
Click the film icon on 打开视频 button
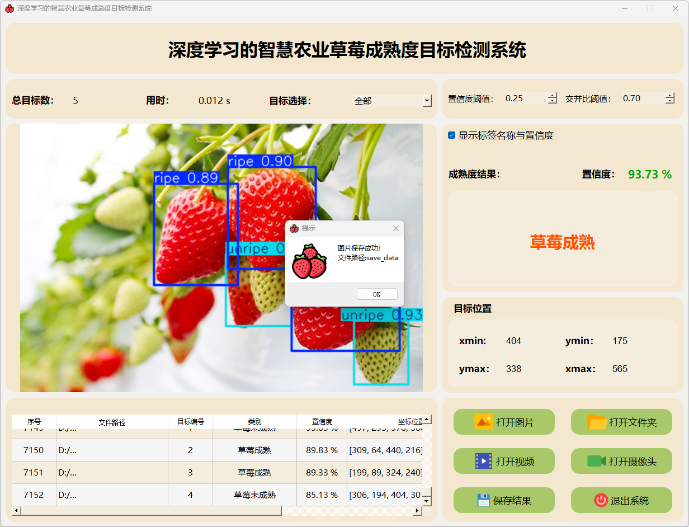pos(483,461)
